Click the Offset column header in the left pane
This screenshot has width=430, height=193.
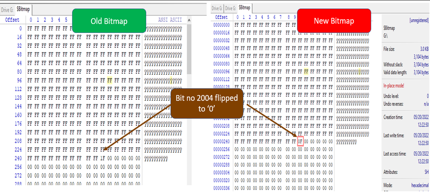tap(12, 20)
